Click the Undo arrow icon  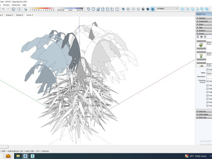click(3, 9)
